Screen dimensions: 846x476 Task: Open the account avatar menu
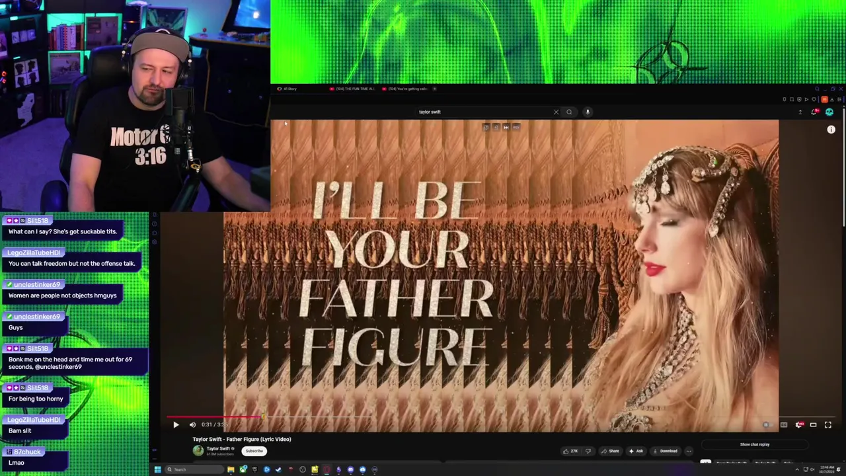(829, 112)
